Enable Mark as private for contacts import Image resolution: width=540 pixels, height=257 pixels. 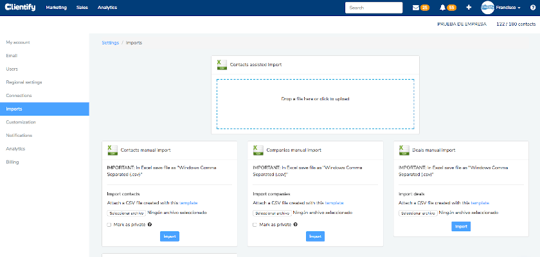109,225
